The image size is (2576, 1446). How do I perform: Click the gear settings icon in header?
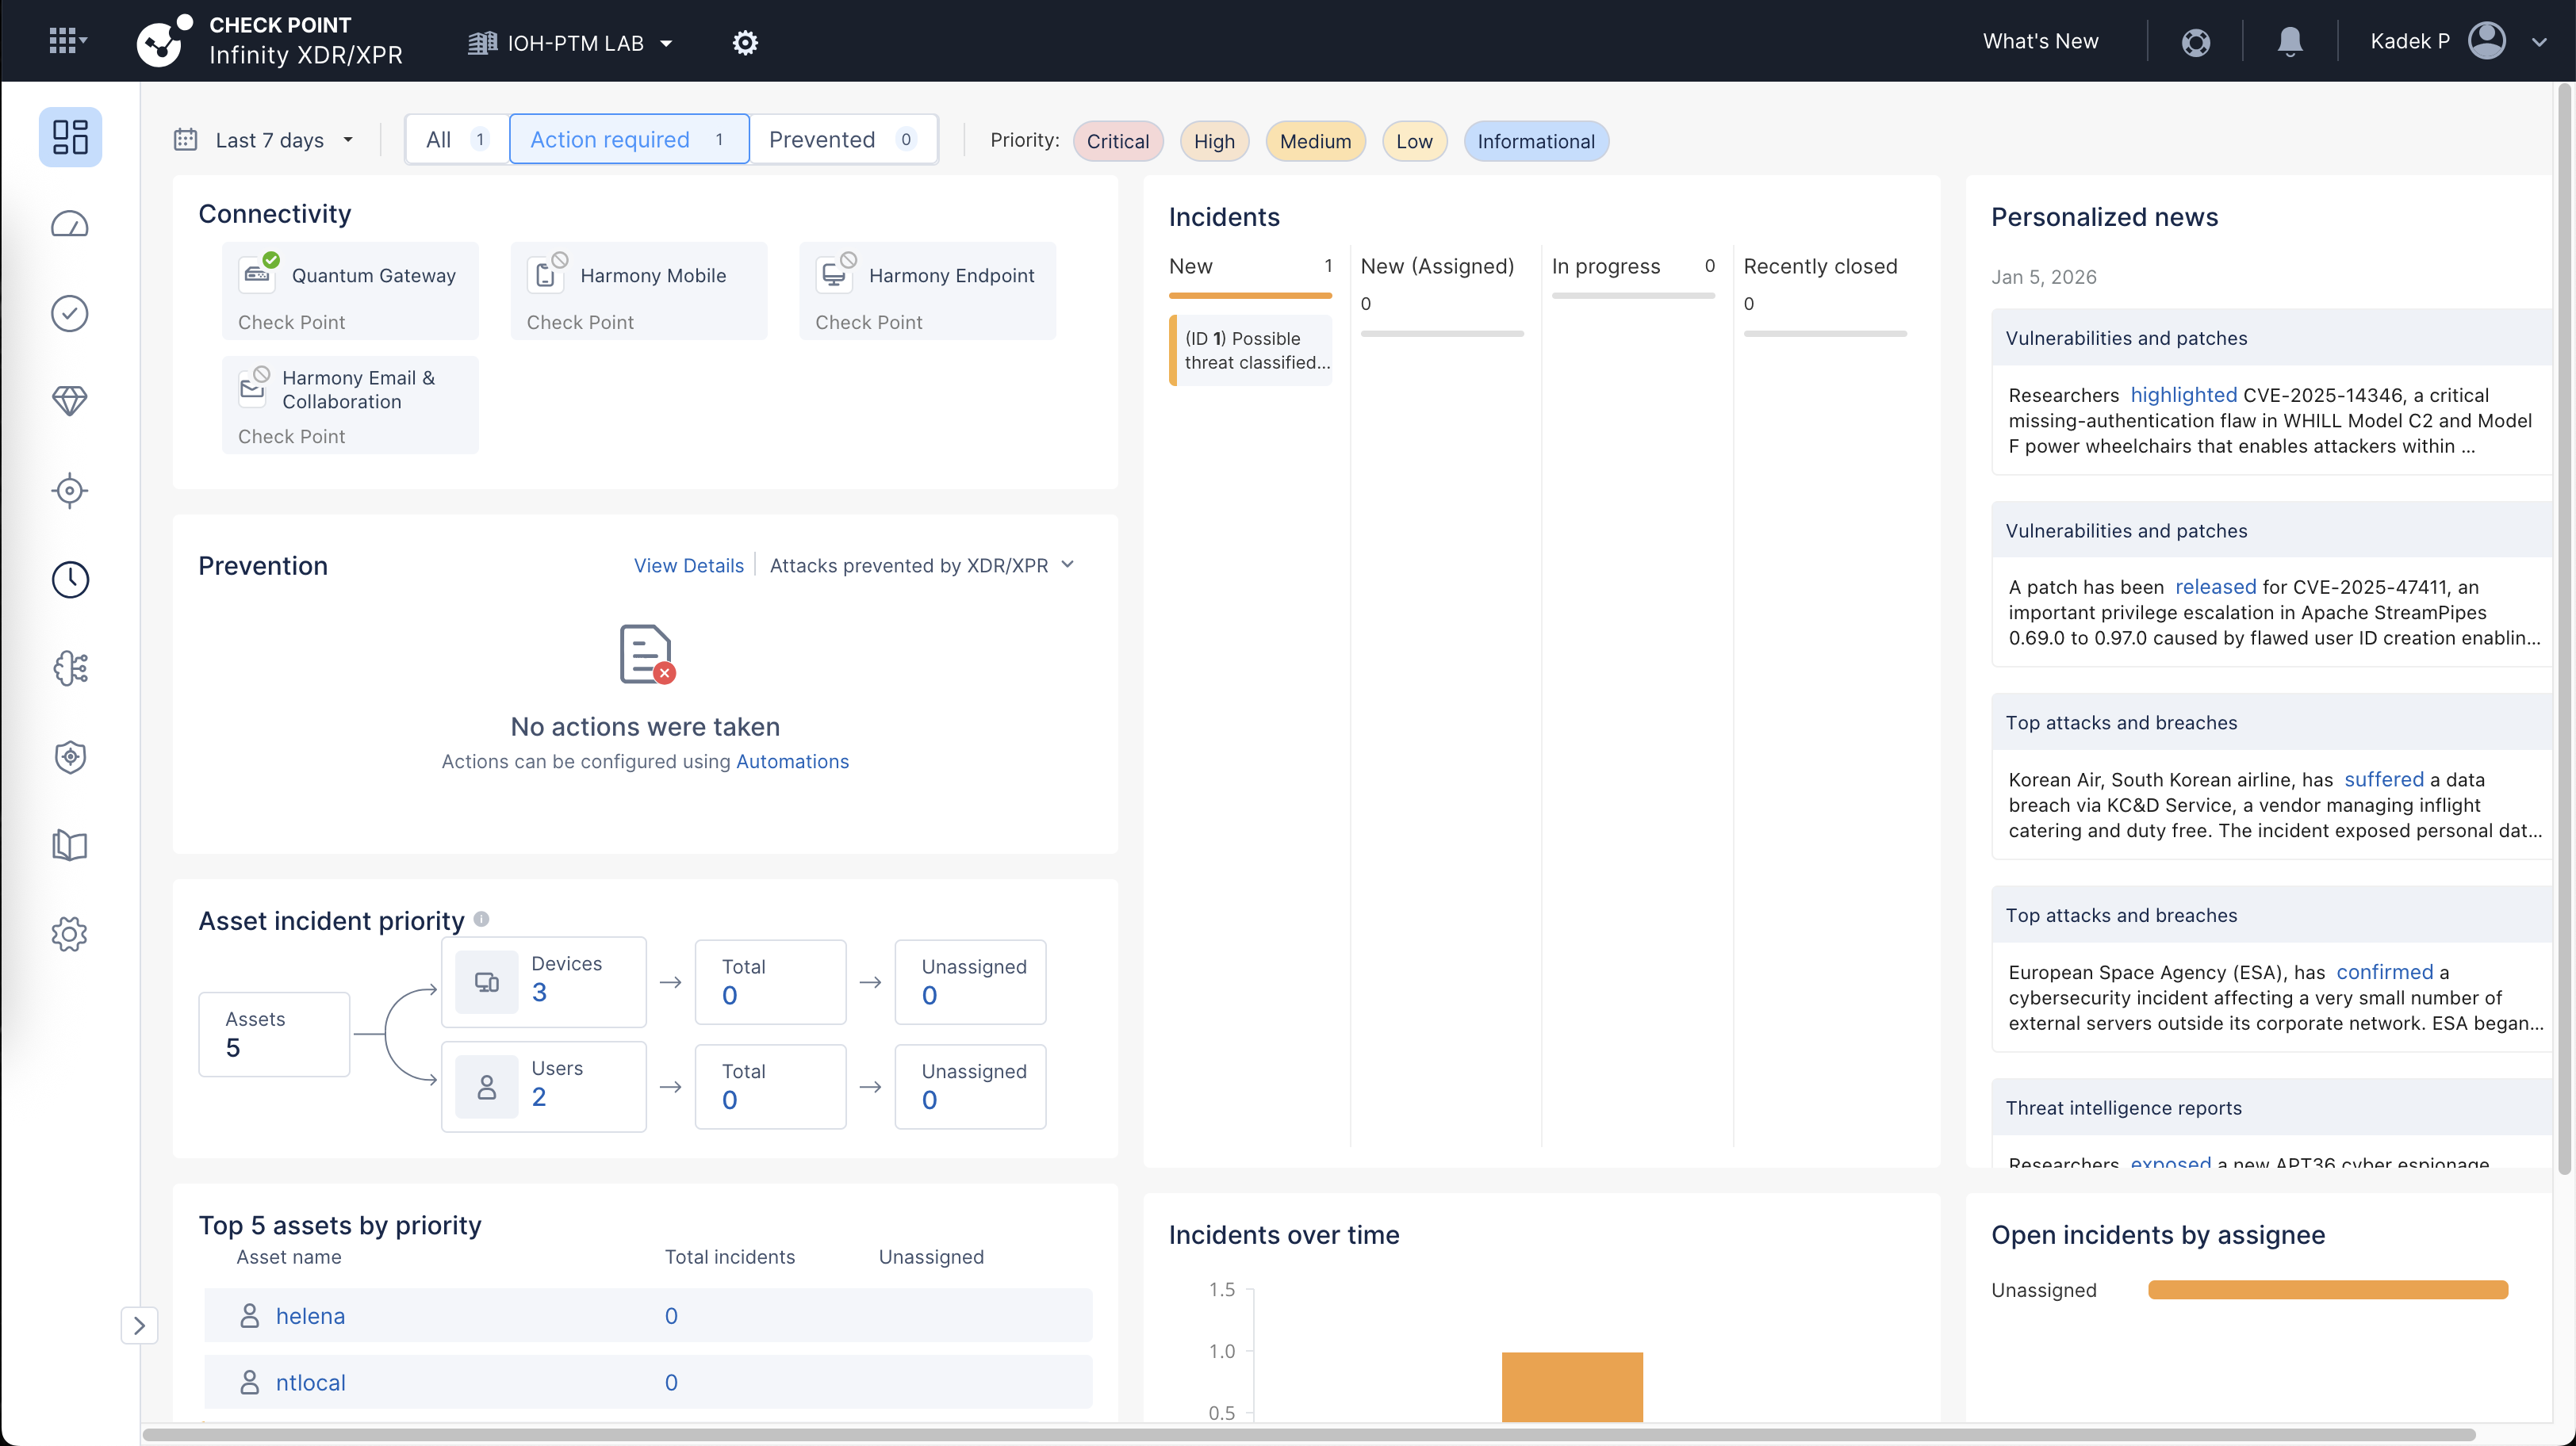[744, 43]
